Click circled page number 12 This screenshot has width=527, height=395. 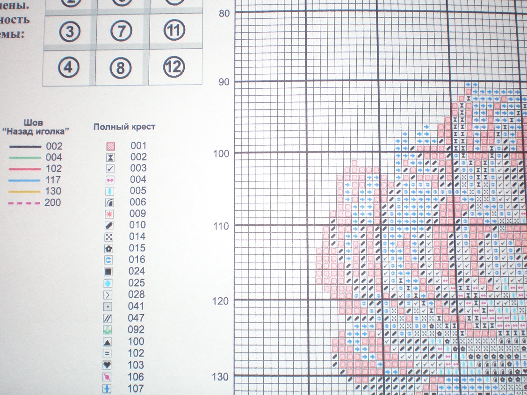pos(174,68)
